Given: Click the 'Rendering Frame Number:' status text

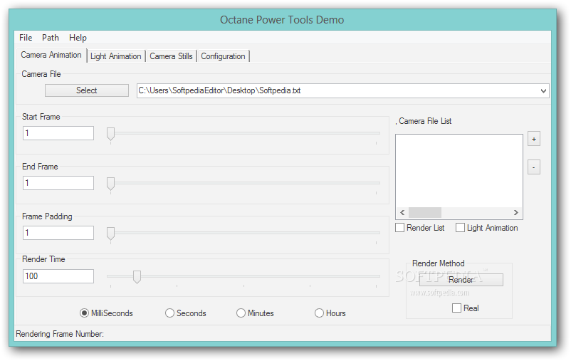Looking at the screenshot, I should [x=60, y=334].
